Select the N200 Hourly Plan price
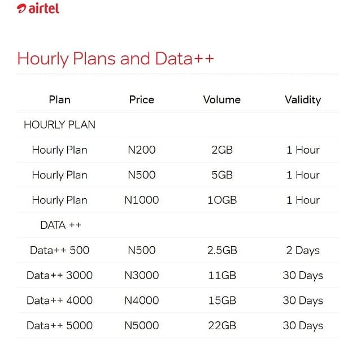Image resolution: width=339 pixels, height=340 pixels. tap(142, 150)
